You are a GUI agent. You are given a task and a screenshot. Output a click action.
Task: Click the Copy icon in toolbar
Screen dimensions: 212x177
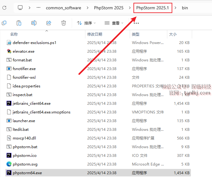4,23
